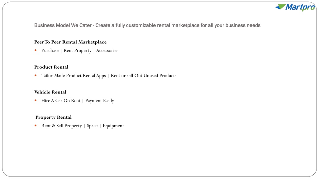Image resolution: width=319 pixels, height=179 pixels.
Task: Select the Vehicle Rental heading
Action: [50, 92]
